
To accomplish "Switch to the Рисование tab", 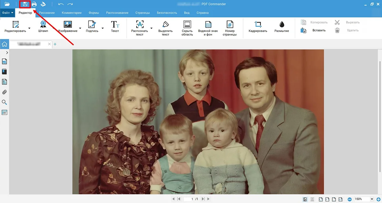I will (x=47, y=13).
